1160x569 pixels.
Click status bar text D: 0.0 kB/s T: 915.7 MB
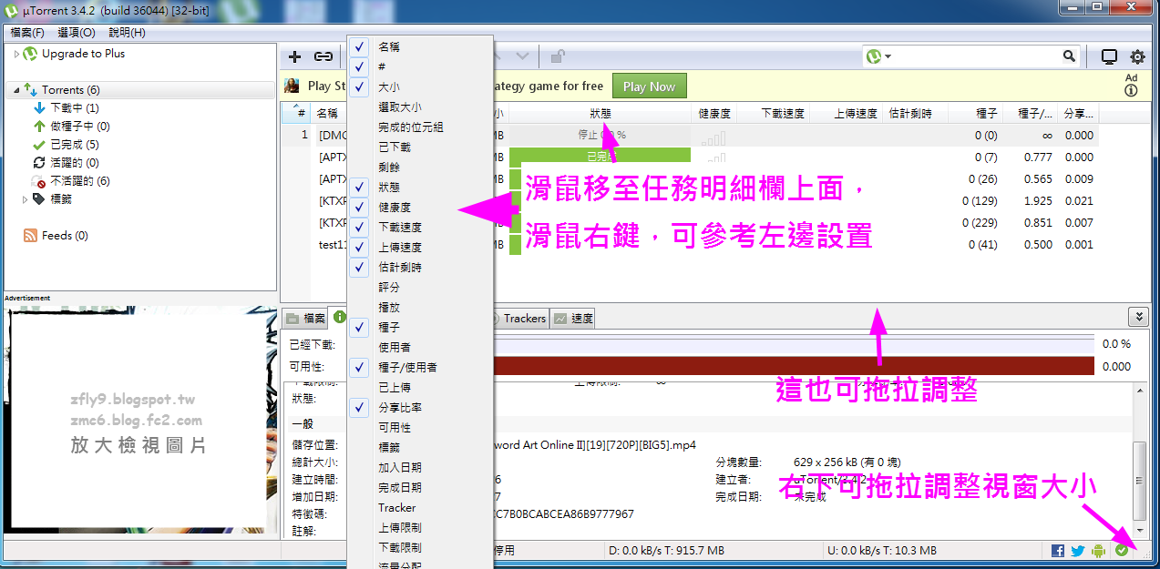pyautogui.click(x=666, y=551)
